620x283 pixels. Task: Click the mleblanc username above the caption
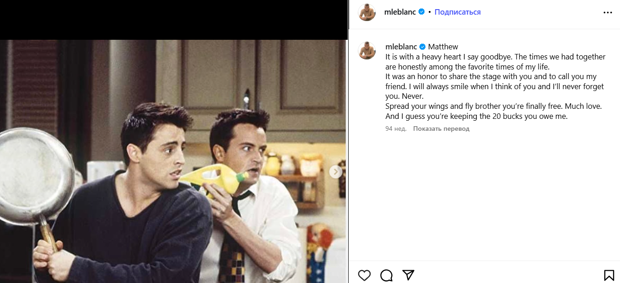pyautogui.click(x=400, y=47)
